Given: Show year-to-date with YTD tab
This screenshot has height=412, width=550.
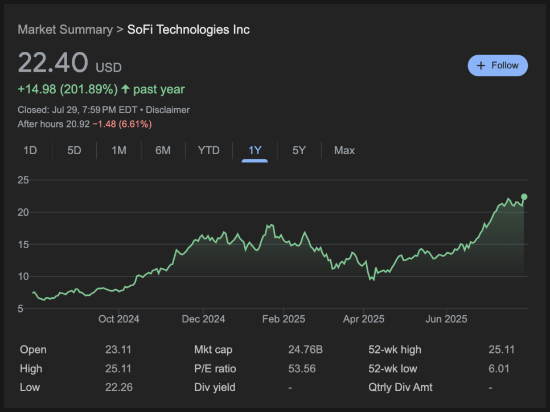Looking at the screenshot, I should coord(209,150).
